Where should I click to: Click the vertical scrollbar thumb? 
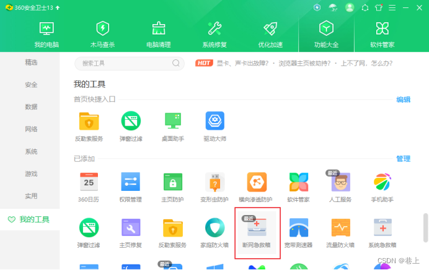425,228
